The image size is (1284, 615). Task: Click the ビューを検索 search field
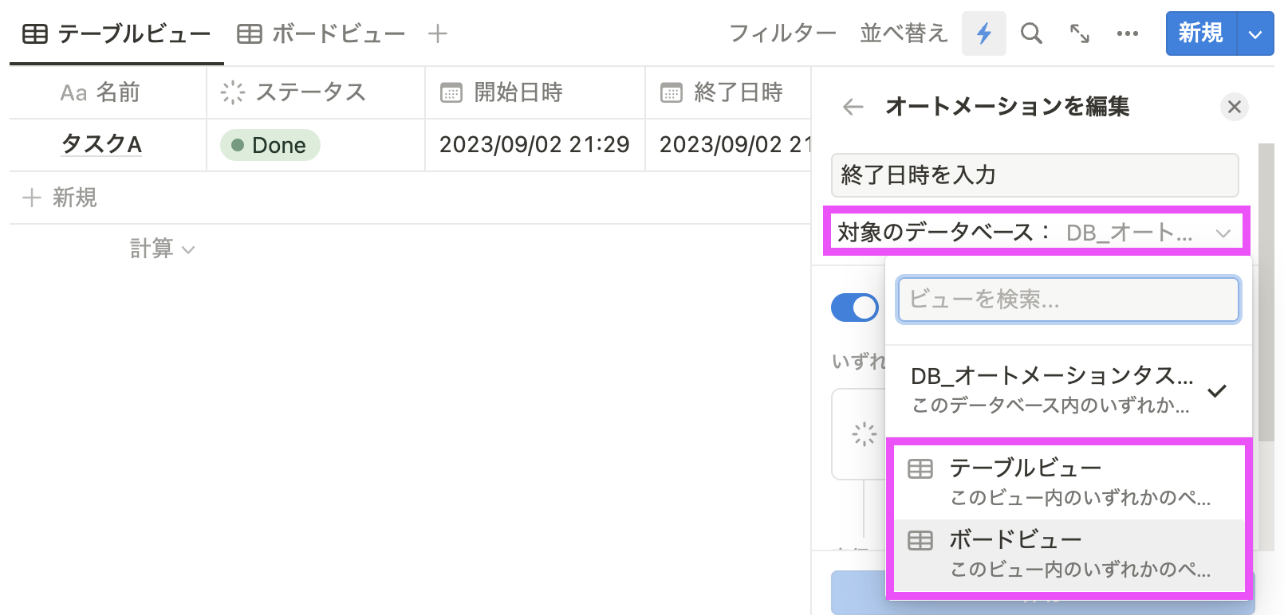(x=1068, y=300)
